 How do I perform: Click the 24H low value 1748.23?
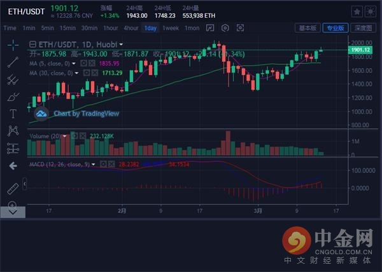coord(165,16)
